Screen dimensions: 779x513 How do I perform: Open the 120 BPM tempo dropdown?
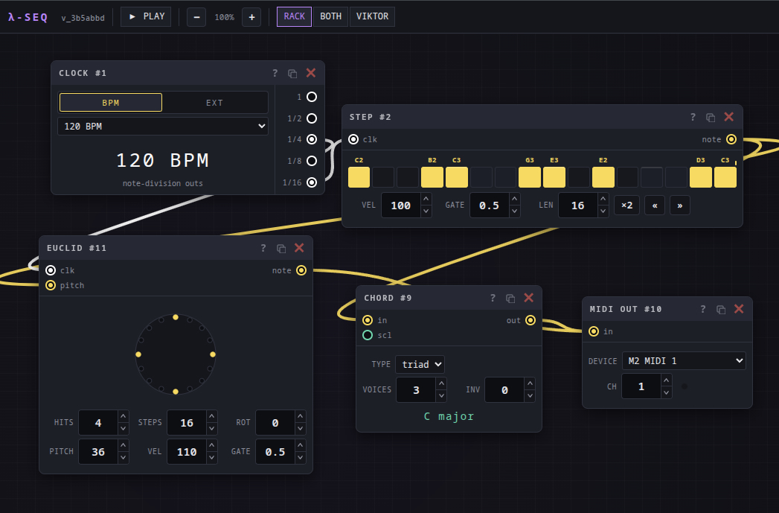(163, 127)
